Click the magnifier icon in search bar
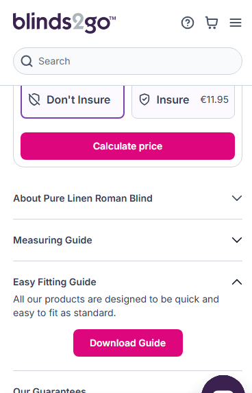Image resolution: width=252 pixels, height=393 pixels. [27, 61]
